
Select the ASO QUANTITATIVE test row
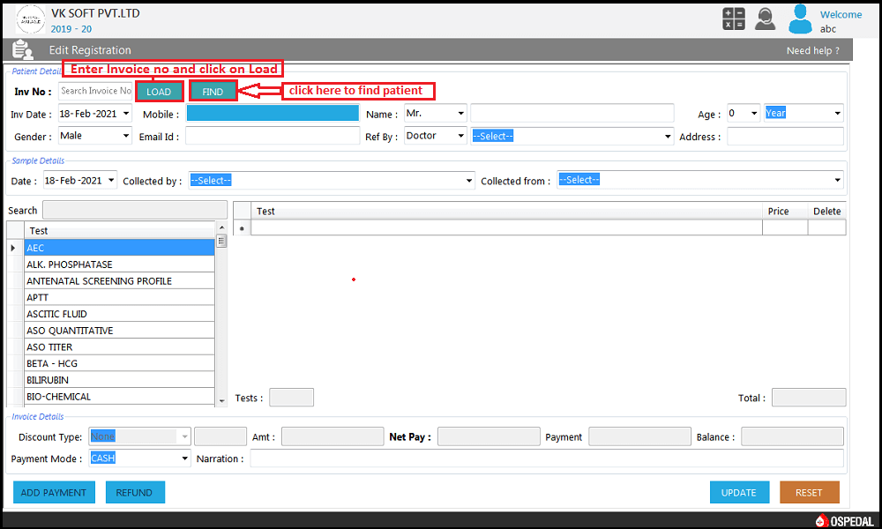(119, 331)
